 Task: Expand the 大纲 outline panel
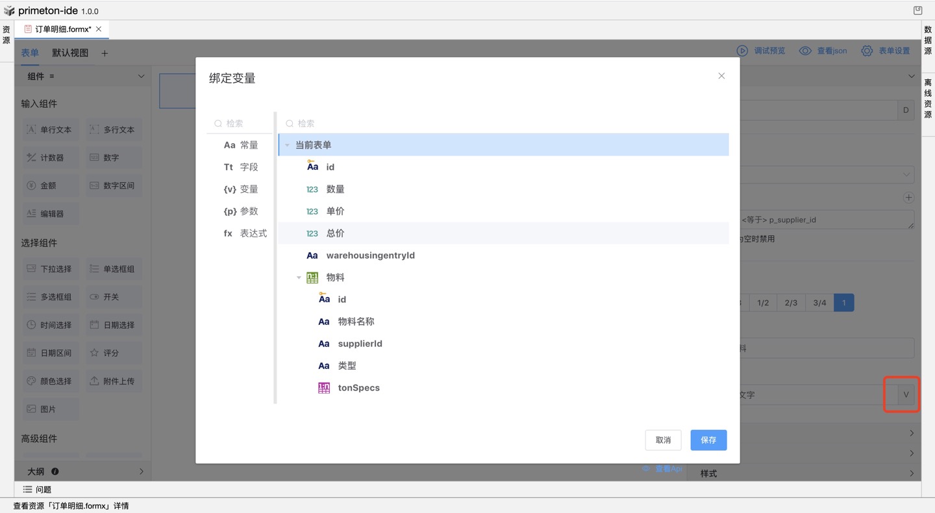[141, 471]
